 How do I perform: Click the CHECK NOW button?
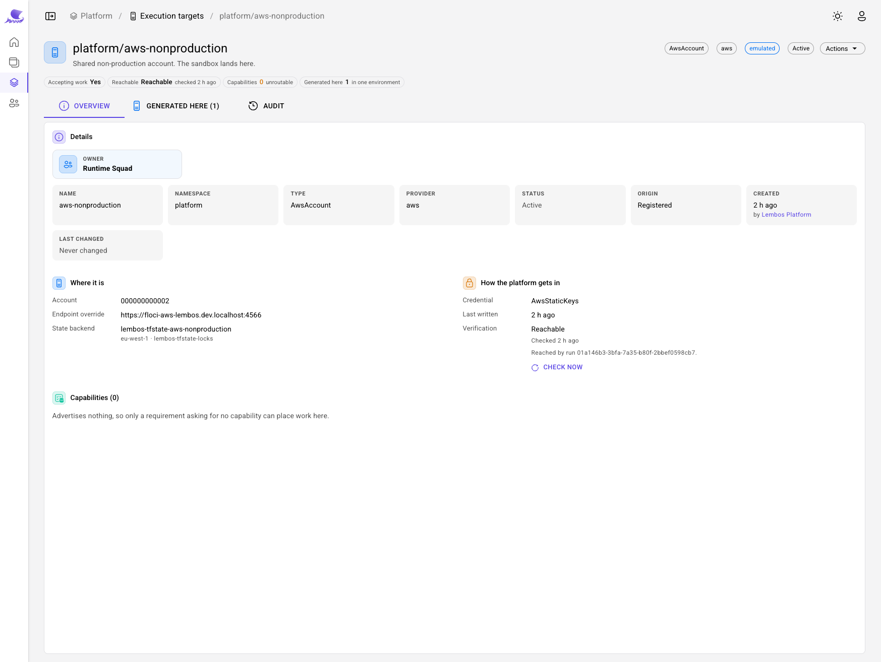[557, 367]
